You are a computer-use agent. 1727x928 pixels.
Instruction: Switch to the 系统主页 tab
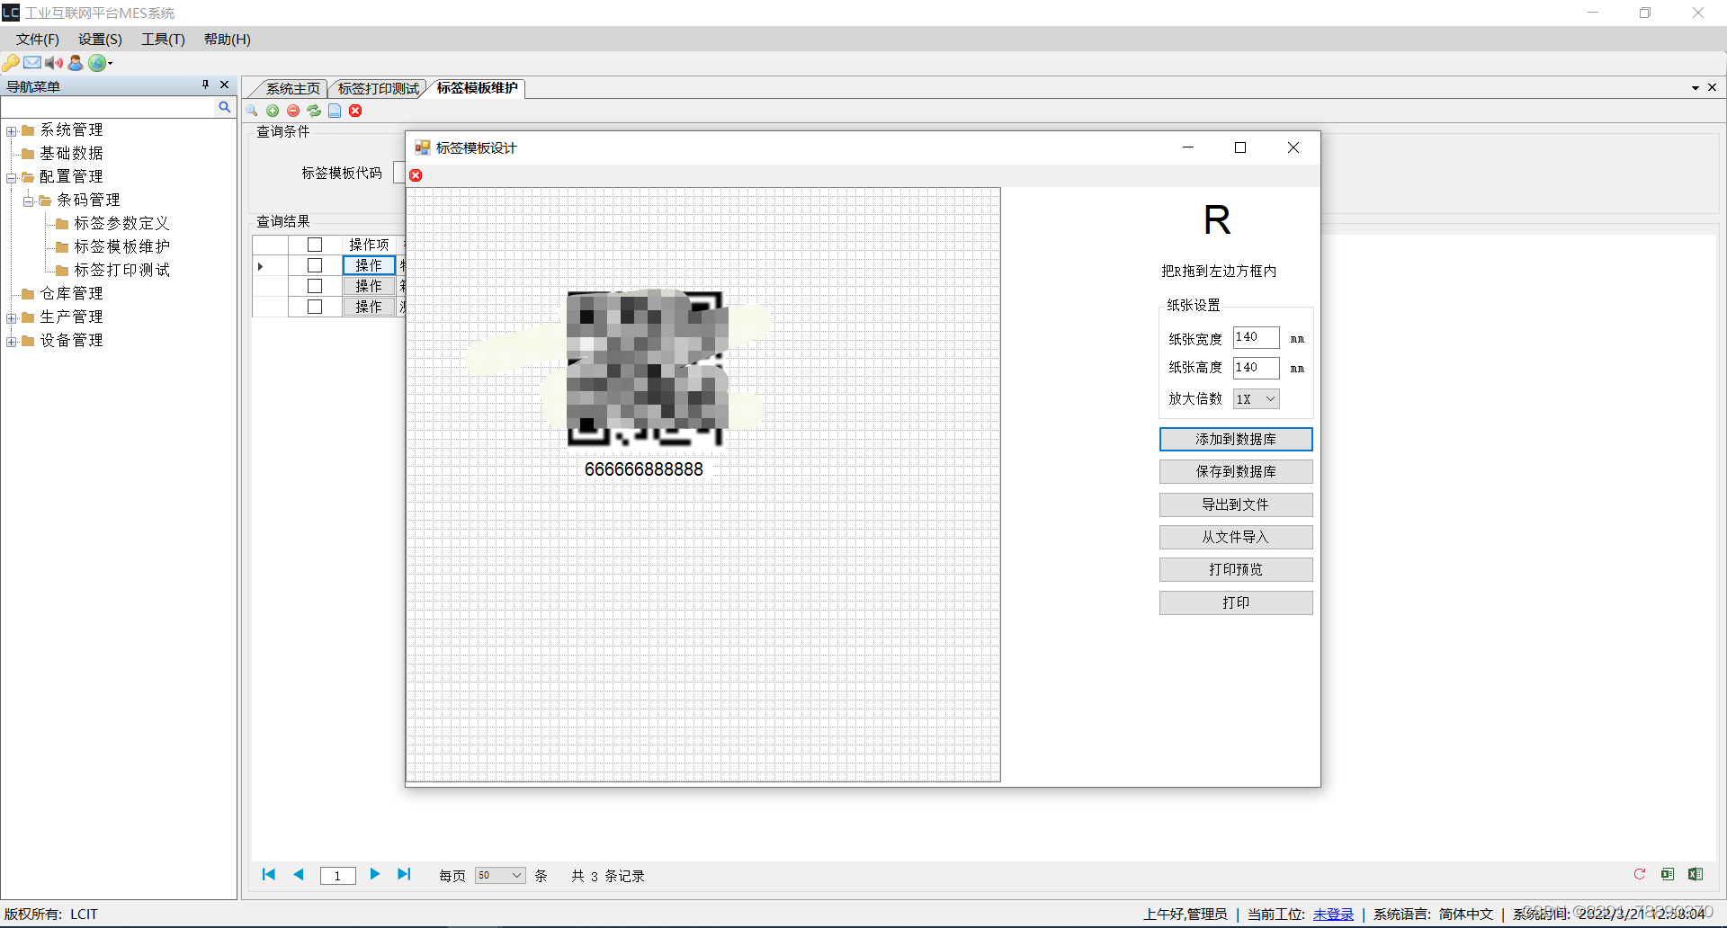pyautogui.click(x=292, y=88)
